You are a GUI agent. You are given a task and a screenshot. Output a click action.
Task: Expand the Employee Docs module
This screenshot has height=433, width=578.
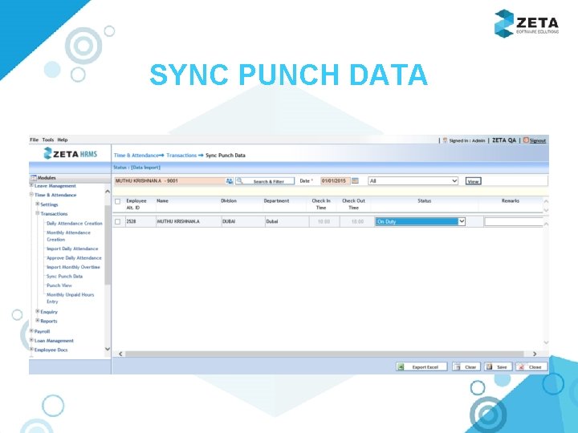[x=31, y=349]
